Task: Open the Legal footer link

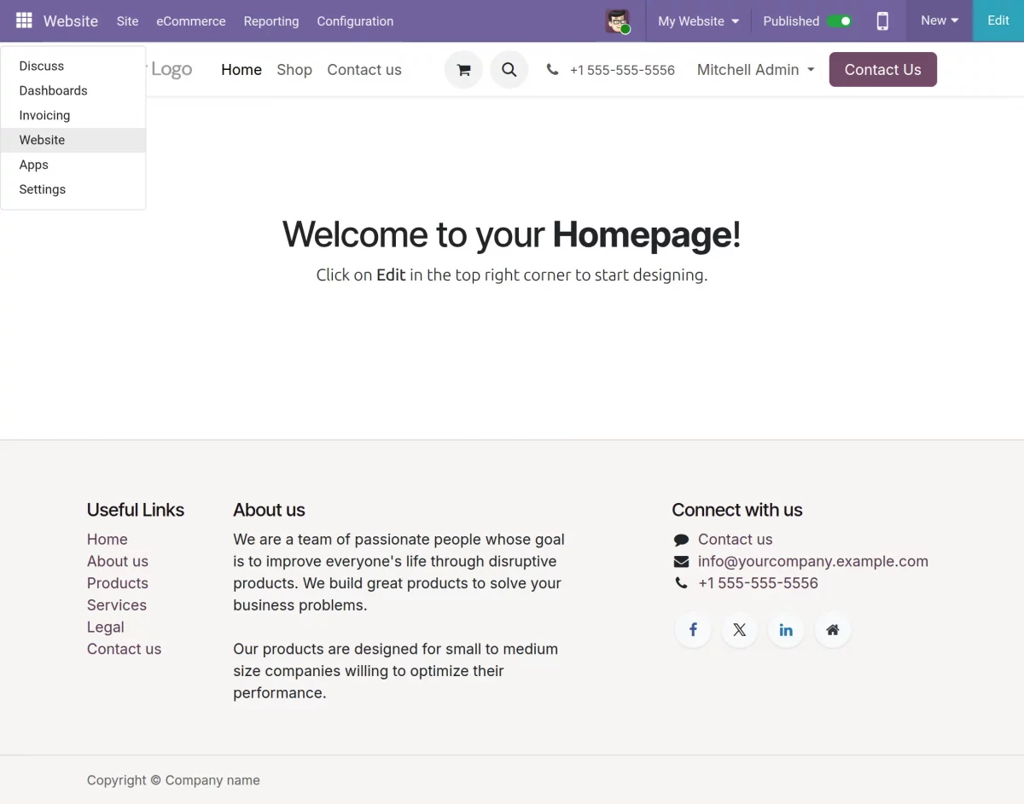Action: tap(106, 628)
